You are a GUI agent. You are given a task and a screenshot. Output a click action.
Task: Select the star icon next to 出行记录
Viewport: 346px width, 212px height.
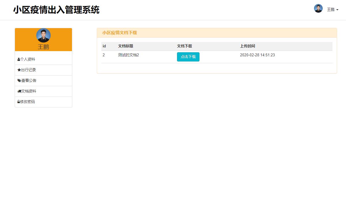pyautogui.click(x=18, y=70)
